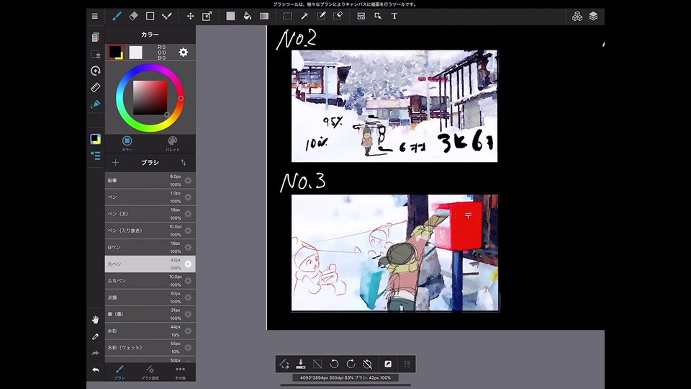Select the ふちペン brush
The height and width of the screenshot is (389, 691).
[x=150, y=281]
